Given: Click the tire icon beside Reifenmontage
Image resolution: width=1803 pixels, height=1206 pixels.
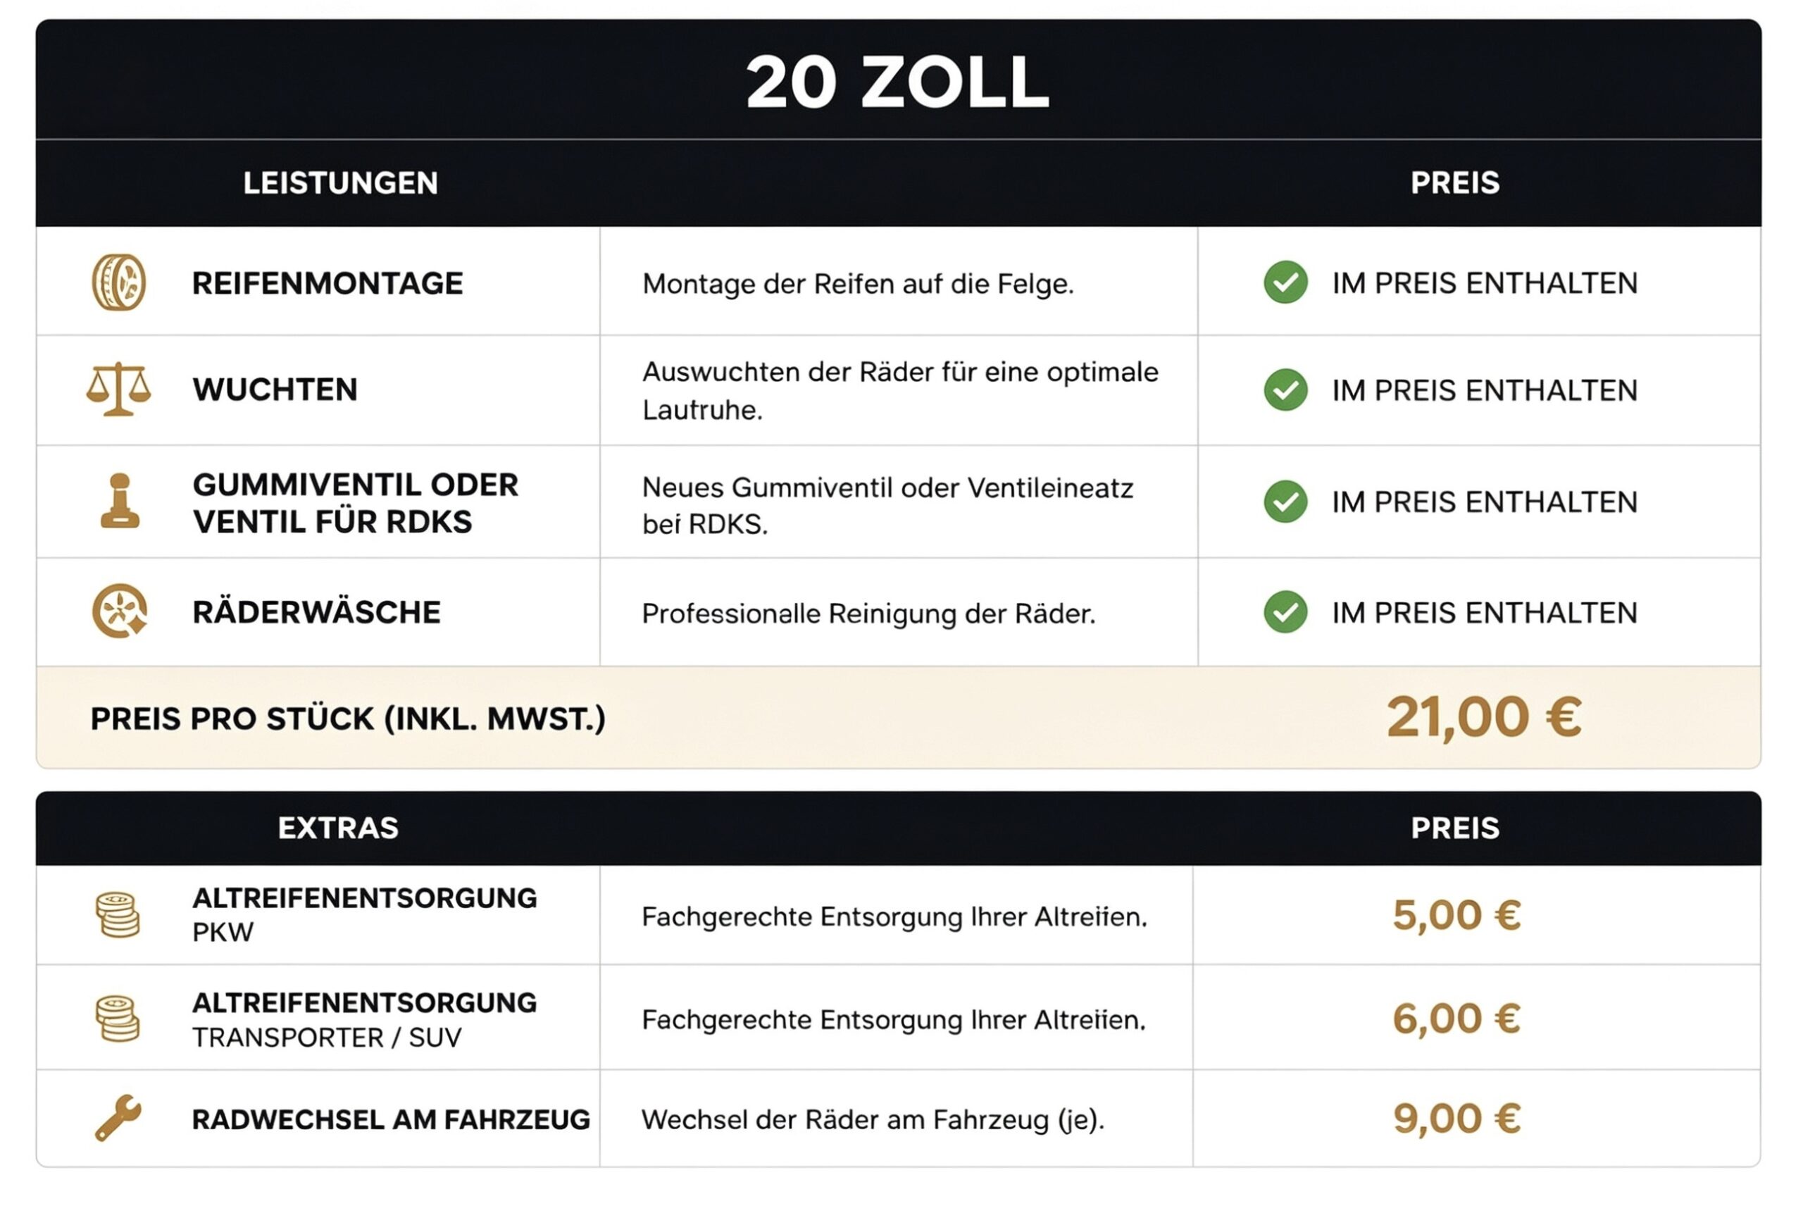Looking at the screenshot, I should point(119,282).
